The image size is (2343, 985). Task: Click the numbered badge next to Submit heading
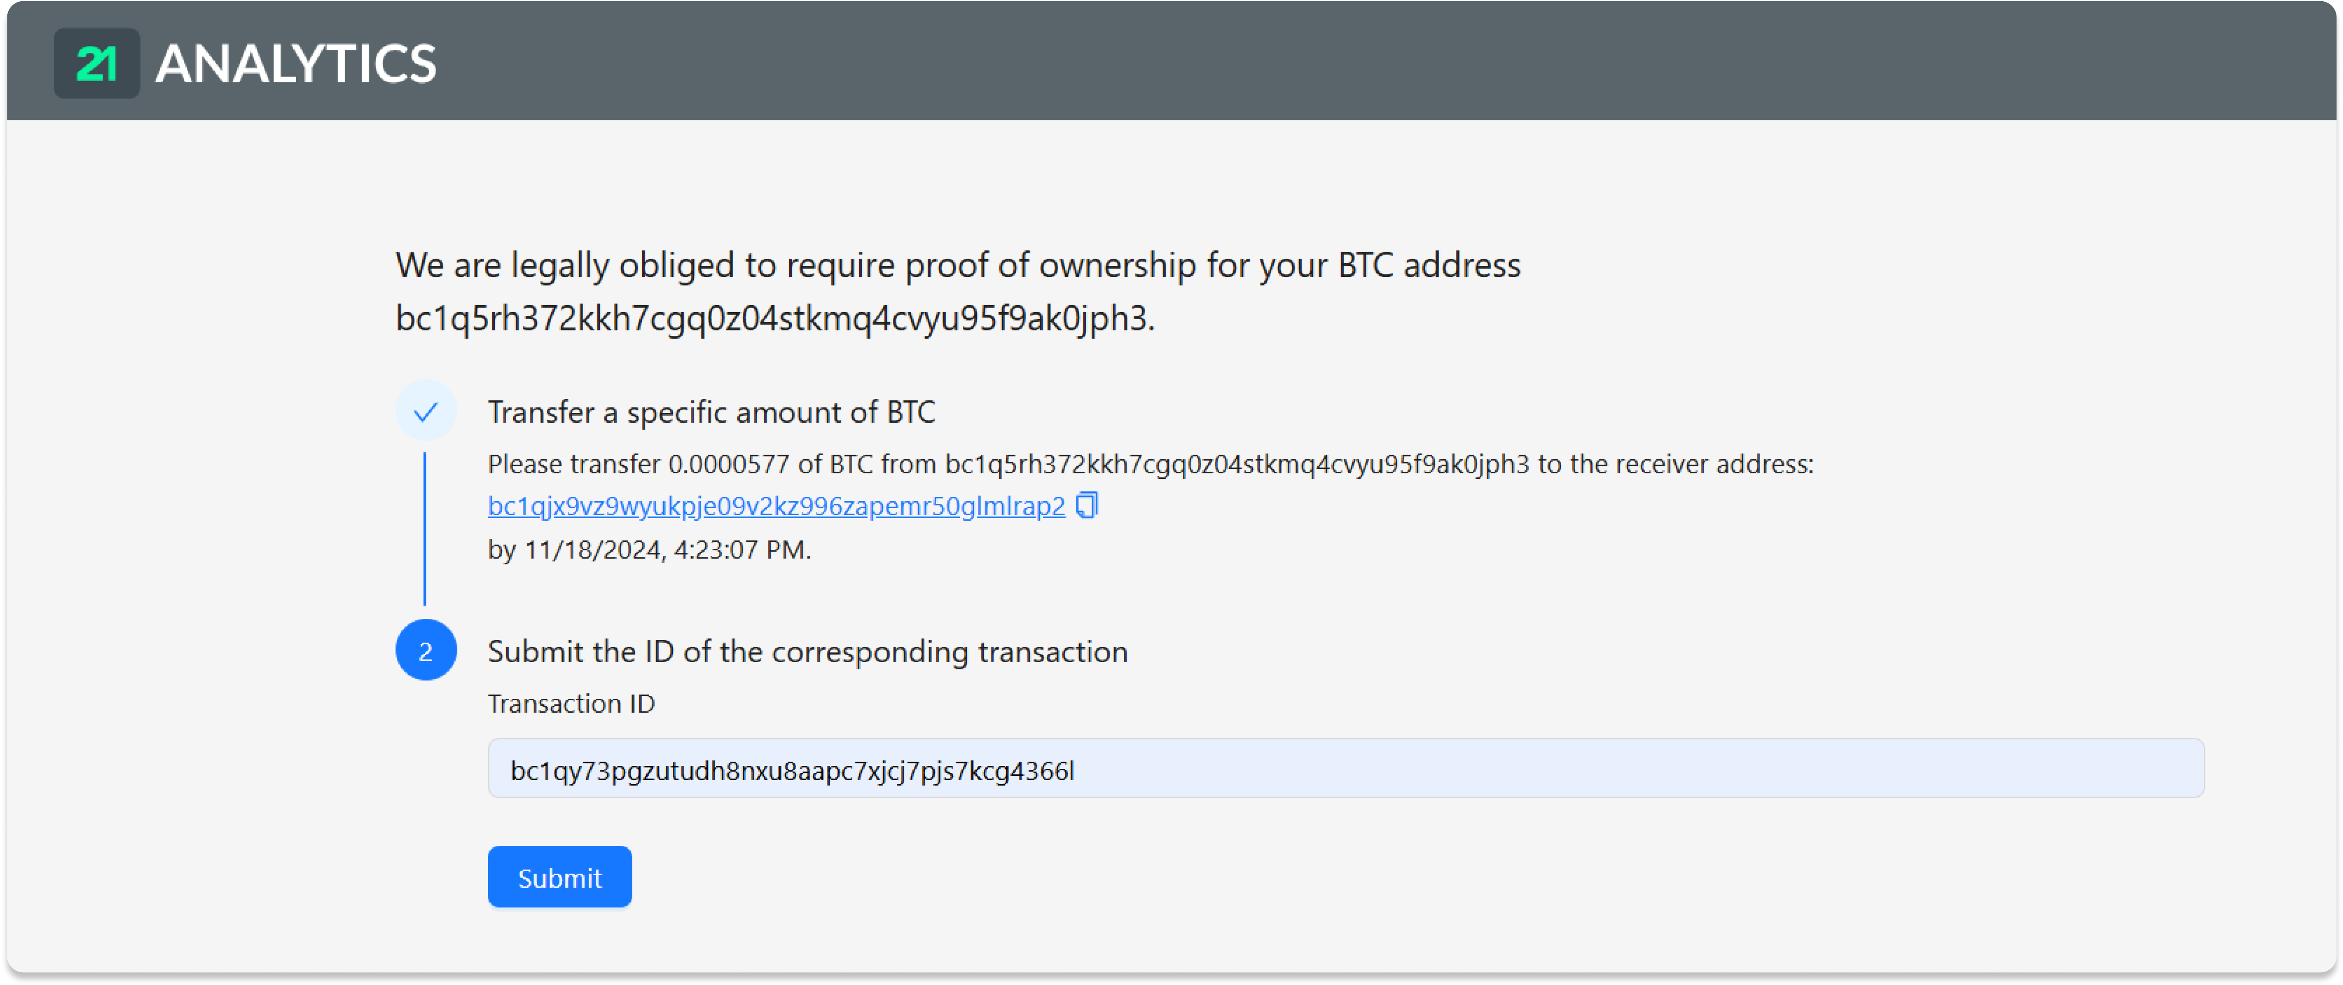[x=425, y=650]
